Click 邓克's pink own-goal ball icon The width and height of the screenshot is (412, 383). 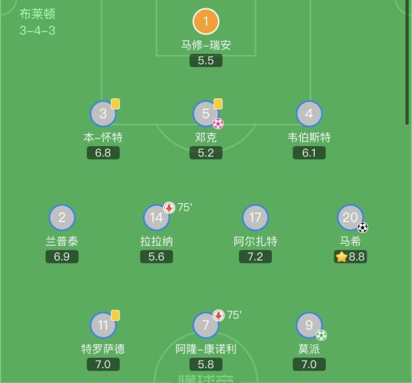pyautogui.click(x=218, y=123)
